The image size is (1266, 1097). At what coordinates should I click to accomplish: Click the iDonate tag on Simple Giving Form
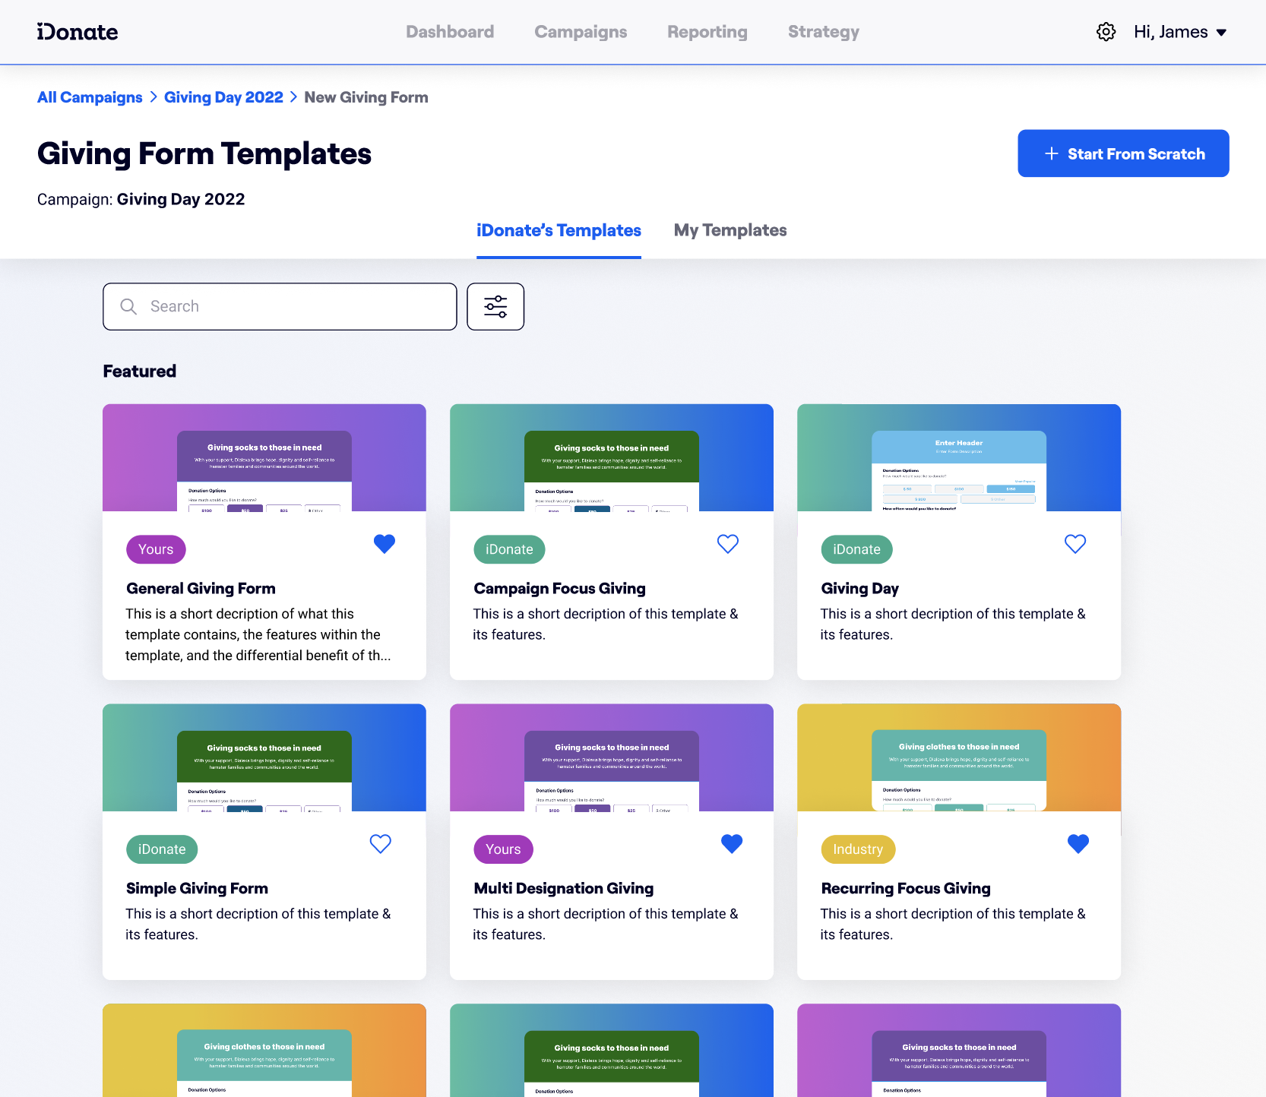point(162,849)
